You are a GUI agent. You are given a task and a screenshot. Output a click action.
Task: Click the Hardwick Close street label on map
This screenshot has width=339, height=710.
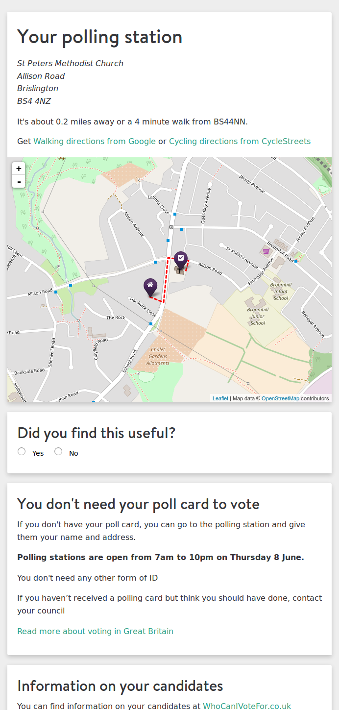(x=143, y=306)
